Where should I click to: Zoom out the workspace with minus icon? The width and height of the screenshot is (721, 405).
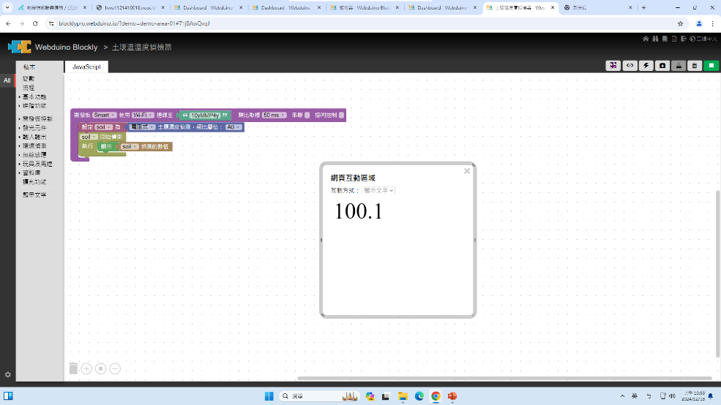tap(115, 368)
